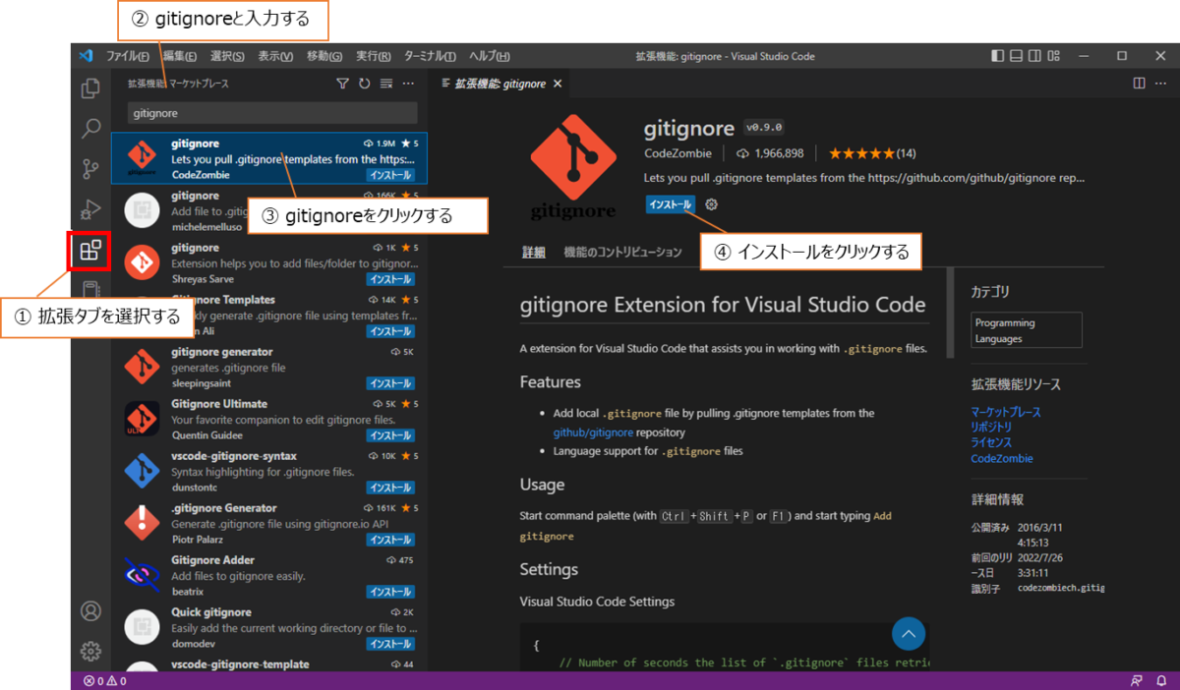Image resolution: width=1180 pixels, height=690 pixels.
Task: Open the Source Control view
Action: point(90,169)
